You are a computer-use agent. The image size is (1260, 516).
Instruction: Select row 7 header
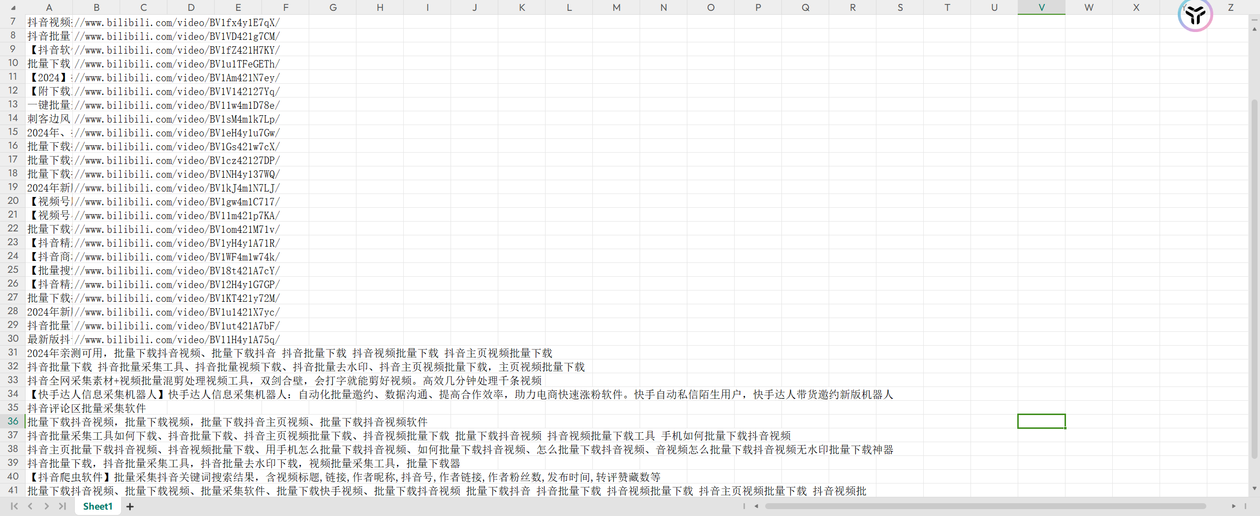tap(13, 22)
